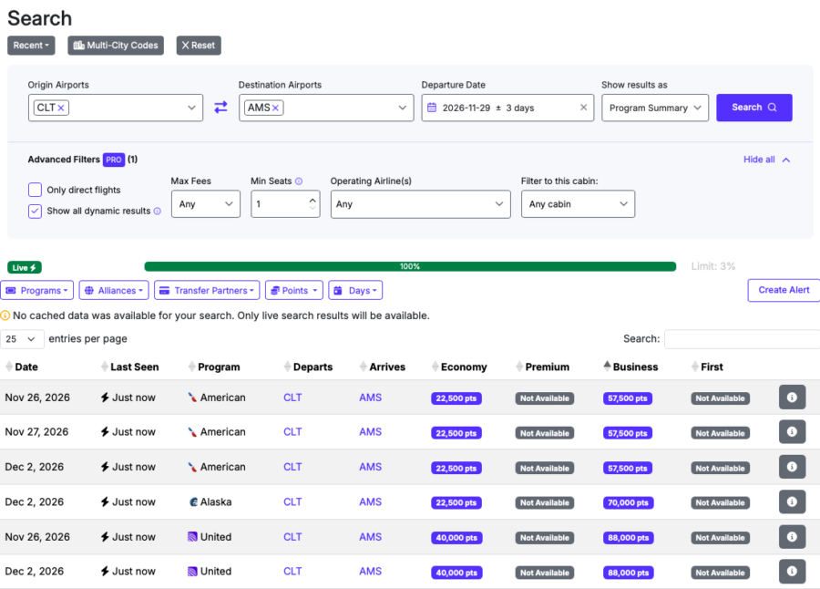Open Days filter menu

355,291
